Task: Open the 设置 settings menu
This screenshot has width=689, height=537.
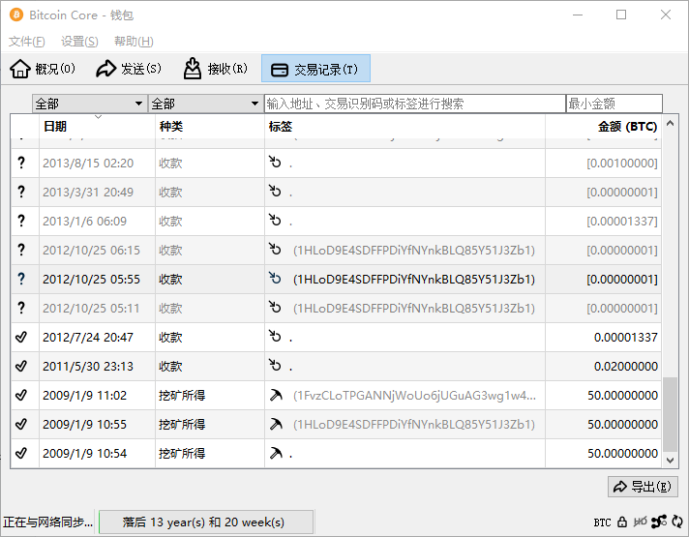Action: [79, 42]
